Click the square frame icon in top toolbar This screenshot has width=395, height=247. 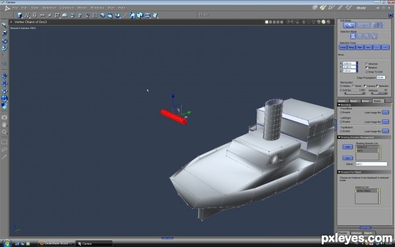pyautogui.click(x=95, y=15)
